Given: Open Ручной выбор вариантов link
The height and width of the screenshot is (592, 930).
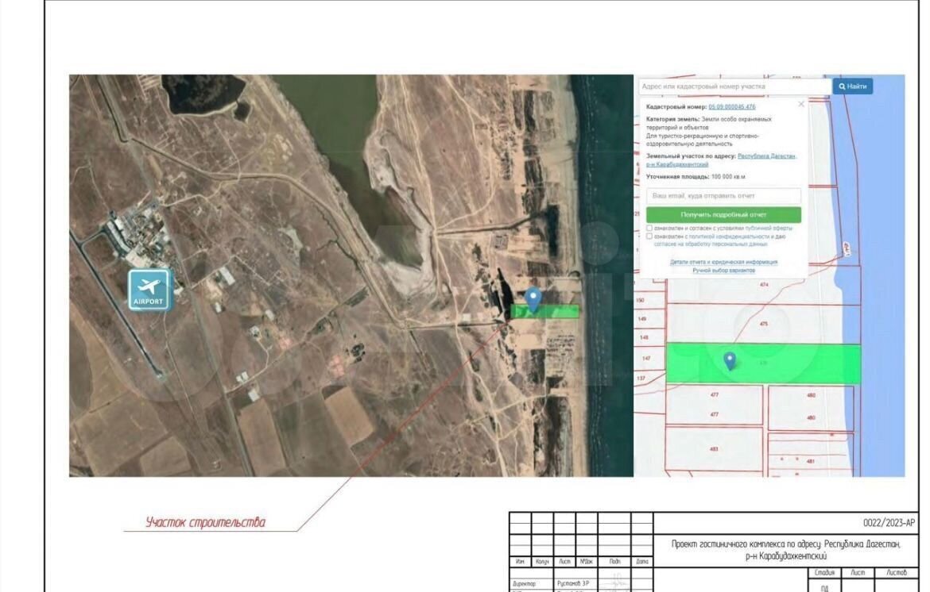Looking at the screenshot, I should 723,271.
